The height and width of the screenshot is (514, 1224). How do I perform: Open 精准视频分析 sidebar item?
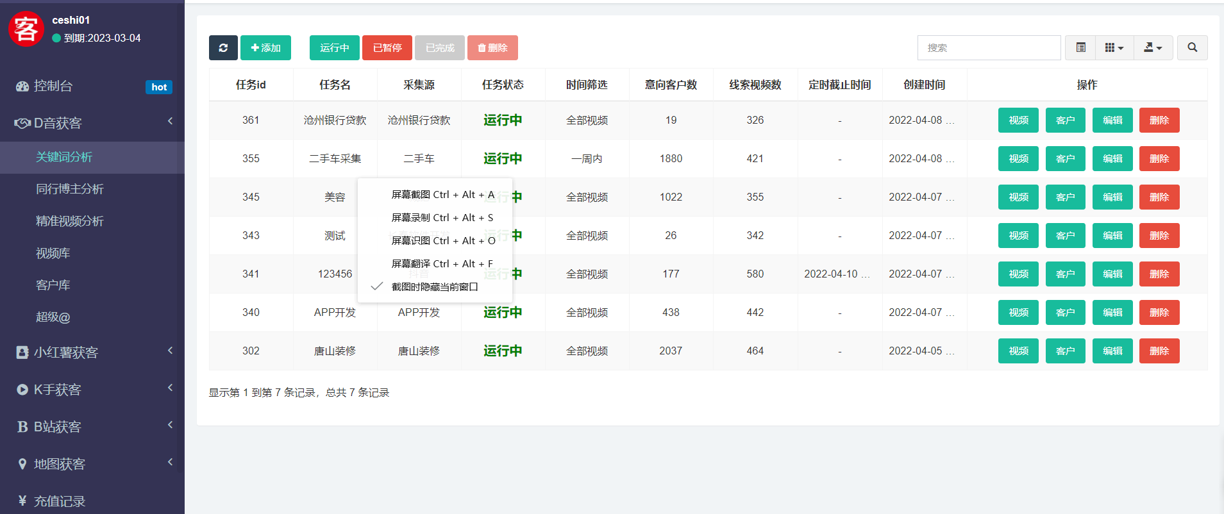[x=92, y=222]
